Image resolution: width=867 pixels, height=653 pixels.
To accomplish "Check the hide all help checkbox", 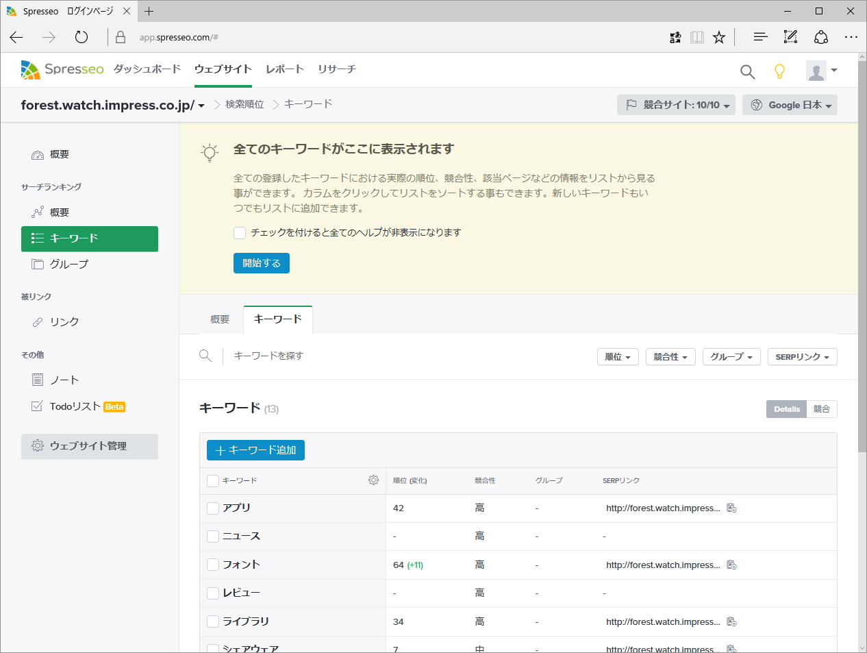I will pyautogui.click(x=240, y=233).
